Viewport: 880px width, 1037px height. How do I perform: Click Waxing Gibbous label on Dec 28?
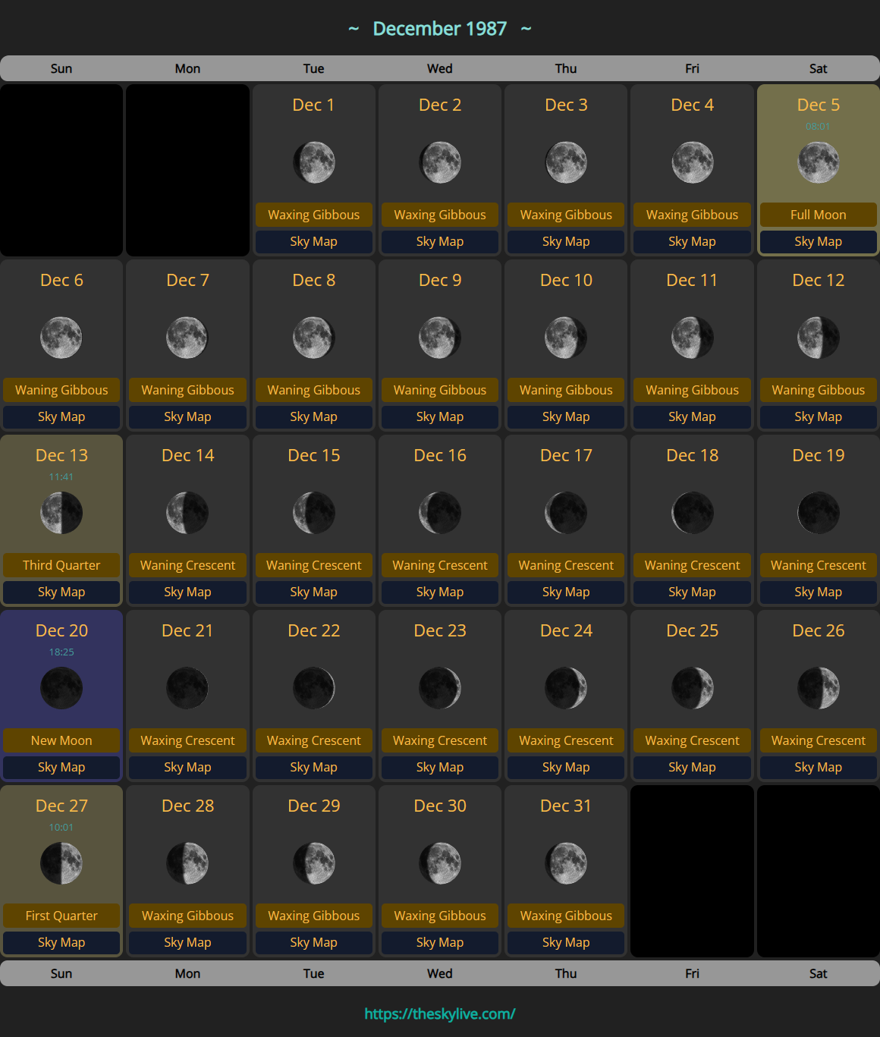[187, 916]
